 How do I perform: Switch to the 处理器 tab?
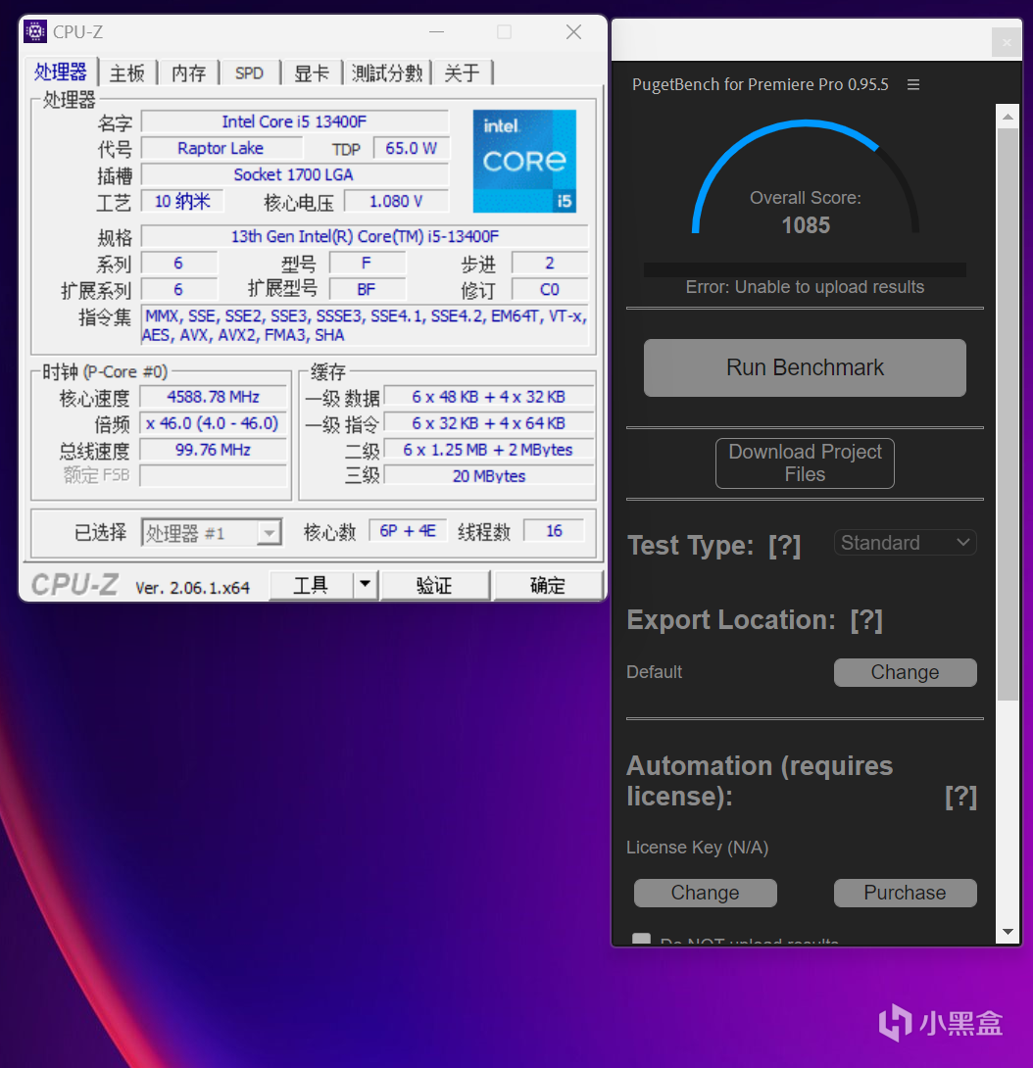coord(61,72)
